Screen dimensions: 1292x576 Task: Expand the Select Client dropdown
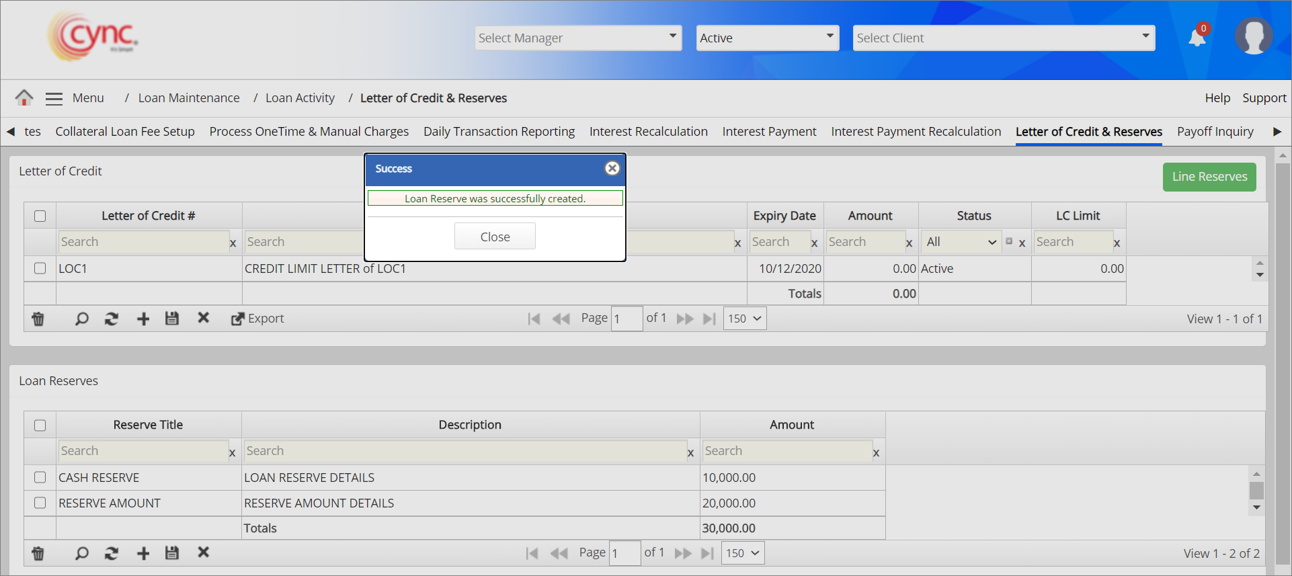(x=1004, y=38)
